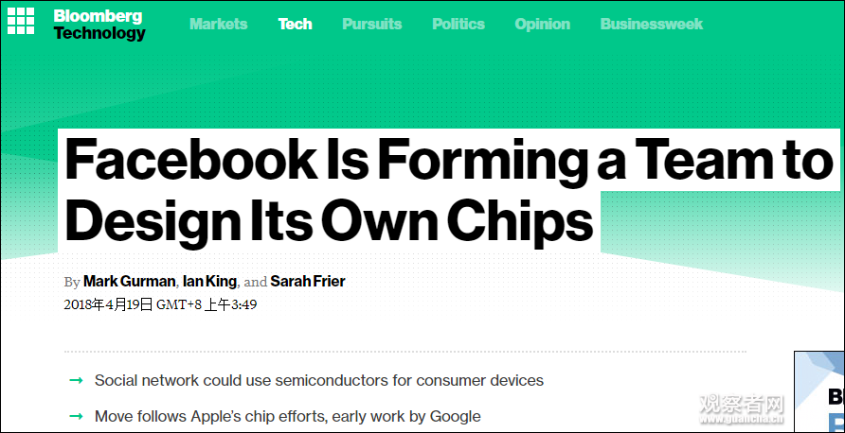This screenshot has height=433, width=845.
Task: Go to the Pursuits section
Action: pos(371,24)
